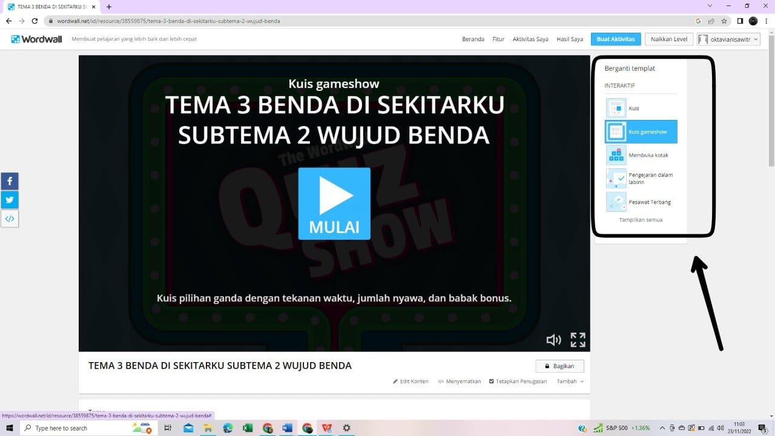Open the notifications center icon
775x436 pixels.
coord(762,428)
